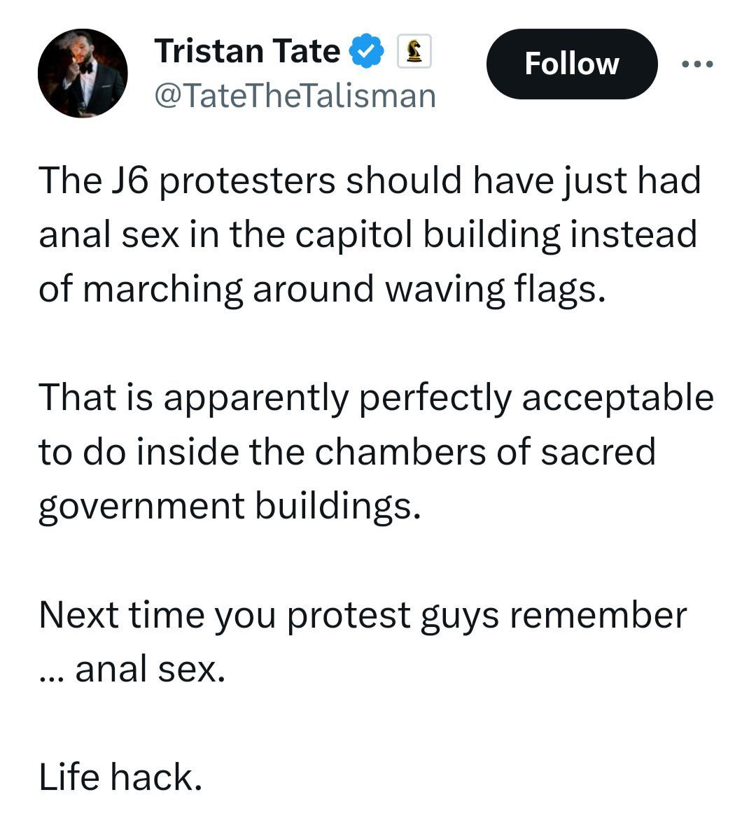Image resolution: width=756 pixels, height=827 pixels.
Task: Open the three-dot more options menu
Action: pos(697,64)
